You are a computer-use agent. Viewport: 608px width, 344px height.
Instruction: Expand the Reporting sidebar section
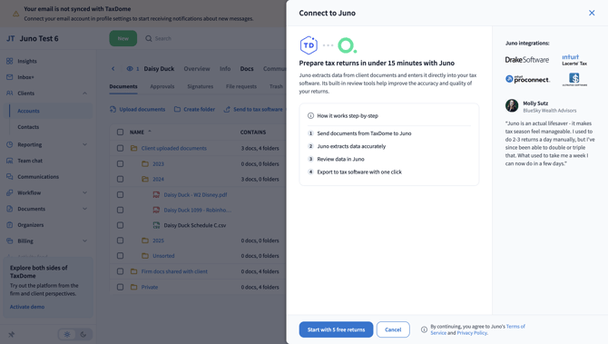pos(85,144)
